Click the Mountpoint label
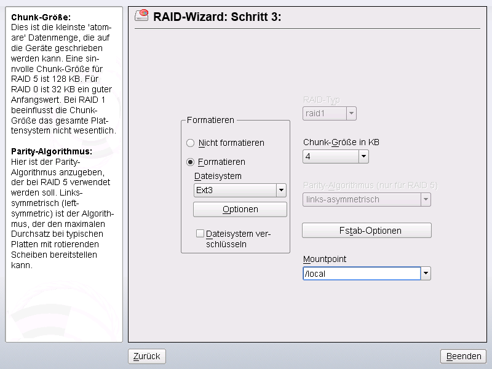 (x=325, y=259)
